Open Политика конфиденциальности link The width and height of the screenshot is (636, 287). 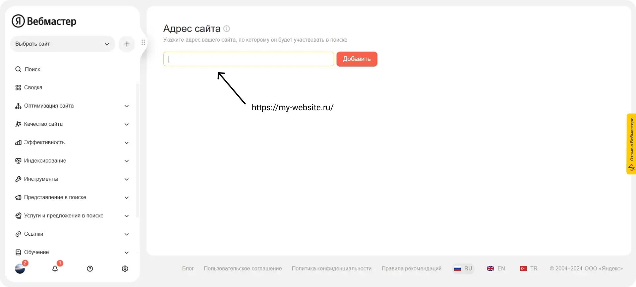(332, 268)
